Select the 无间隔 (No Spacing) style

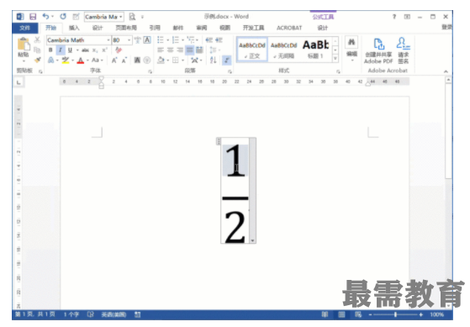coord(284,50)
